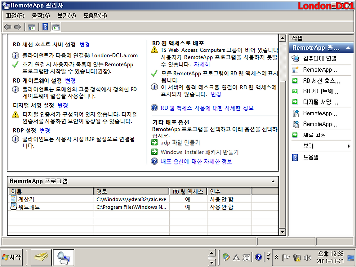
Task: Click 변경 link after 표시되지 않습니다
Action: point(216,94)
